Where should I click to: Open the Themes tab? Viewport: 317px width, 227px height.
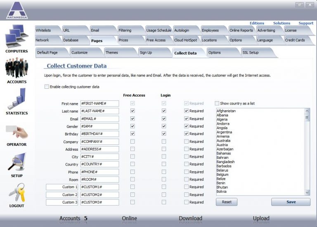pyautogui.click(x=119, y=52)
